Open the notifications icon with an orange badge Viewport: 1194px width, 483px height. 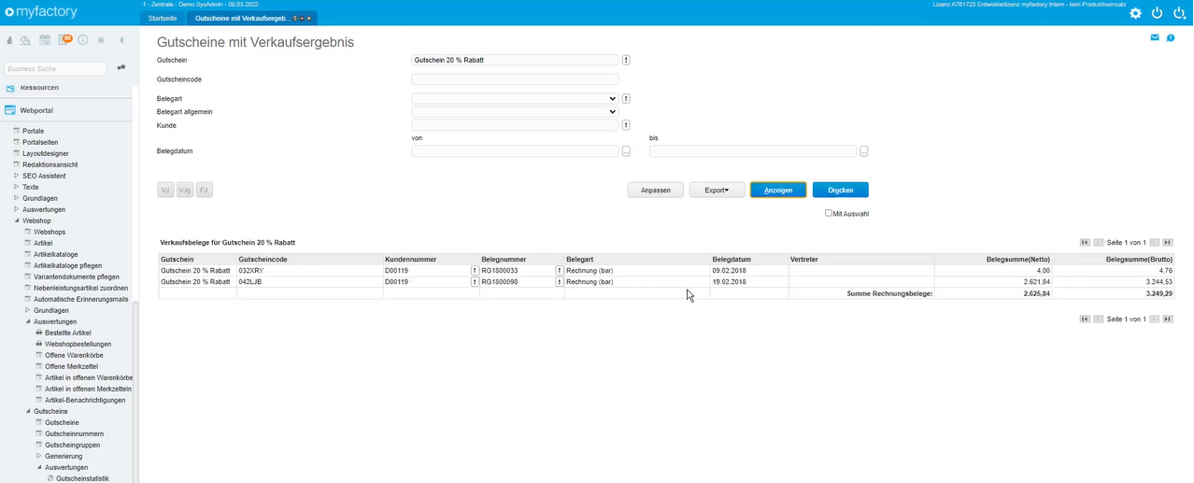tap(64, 40)
